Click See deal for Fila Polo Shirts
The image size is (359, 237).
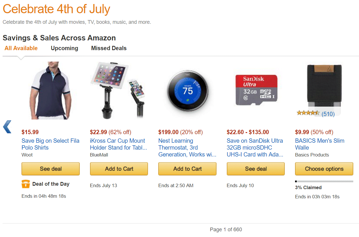[x=50, y=169]
